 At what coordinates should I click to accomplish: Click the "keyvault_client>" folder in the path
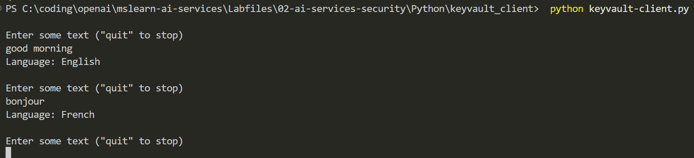[x=494, y=9]
